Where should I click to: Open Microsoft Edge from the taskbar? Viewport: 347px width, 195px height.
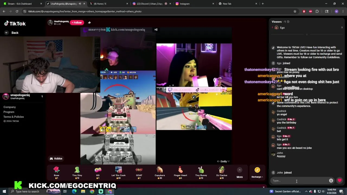pyautogui.click(x=74, y=191)
